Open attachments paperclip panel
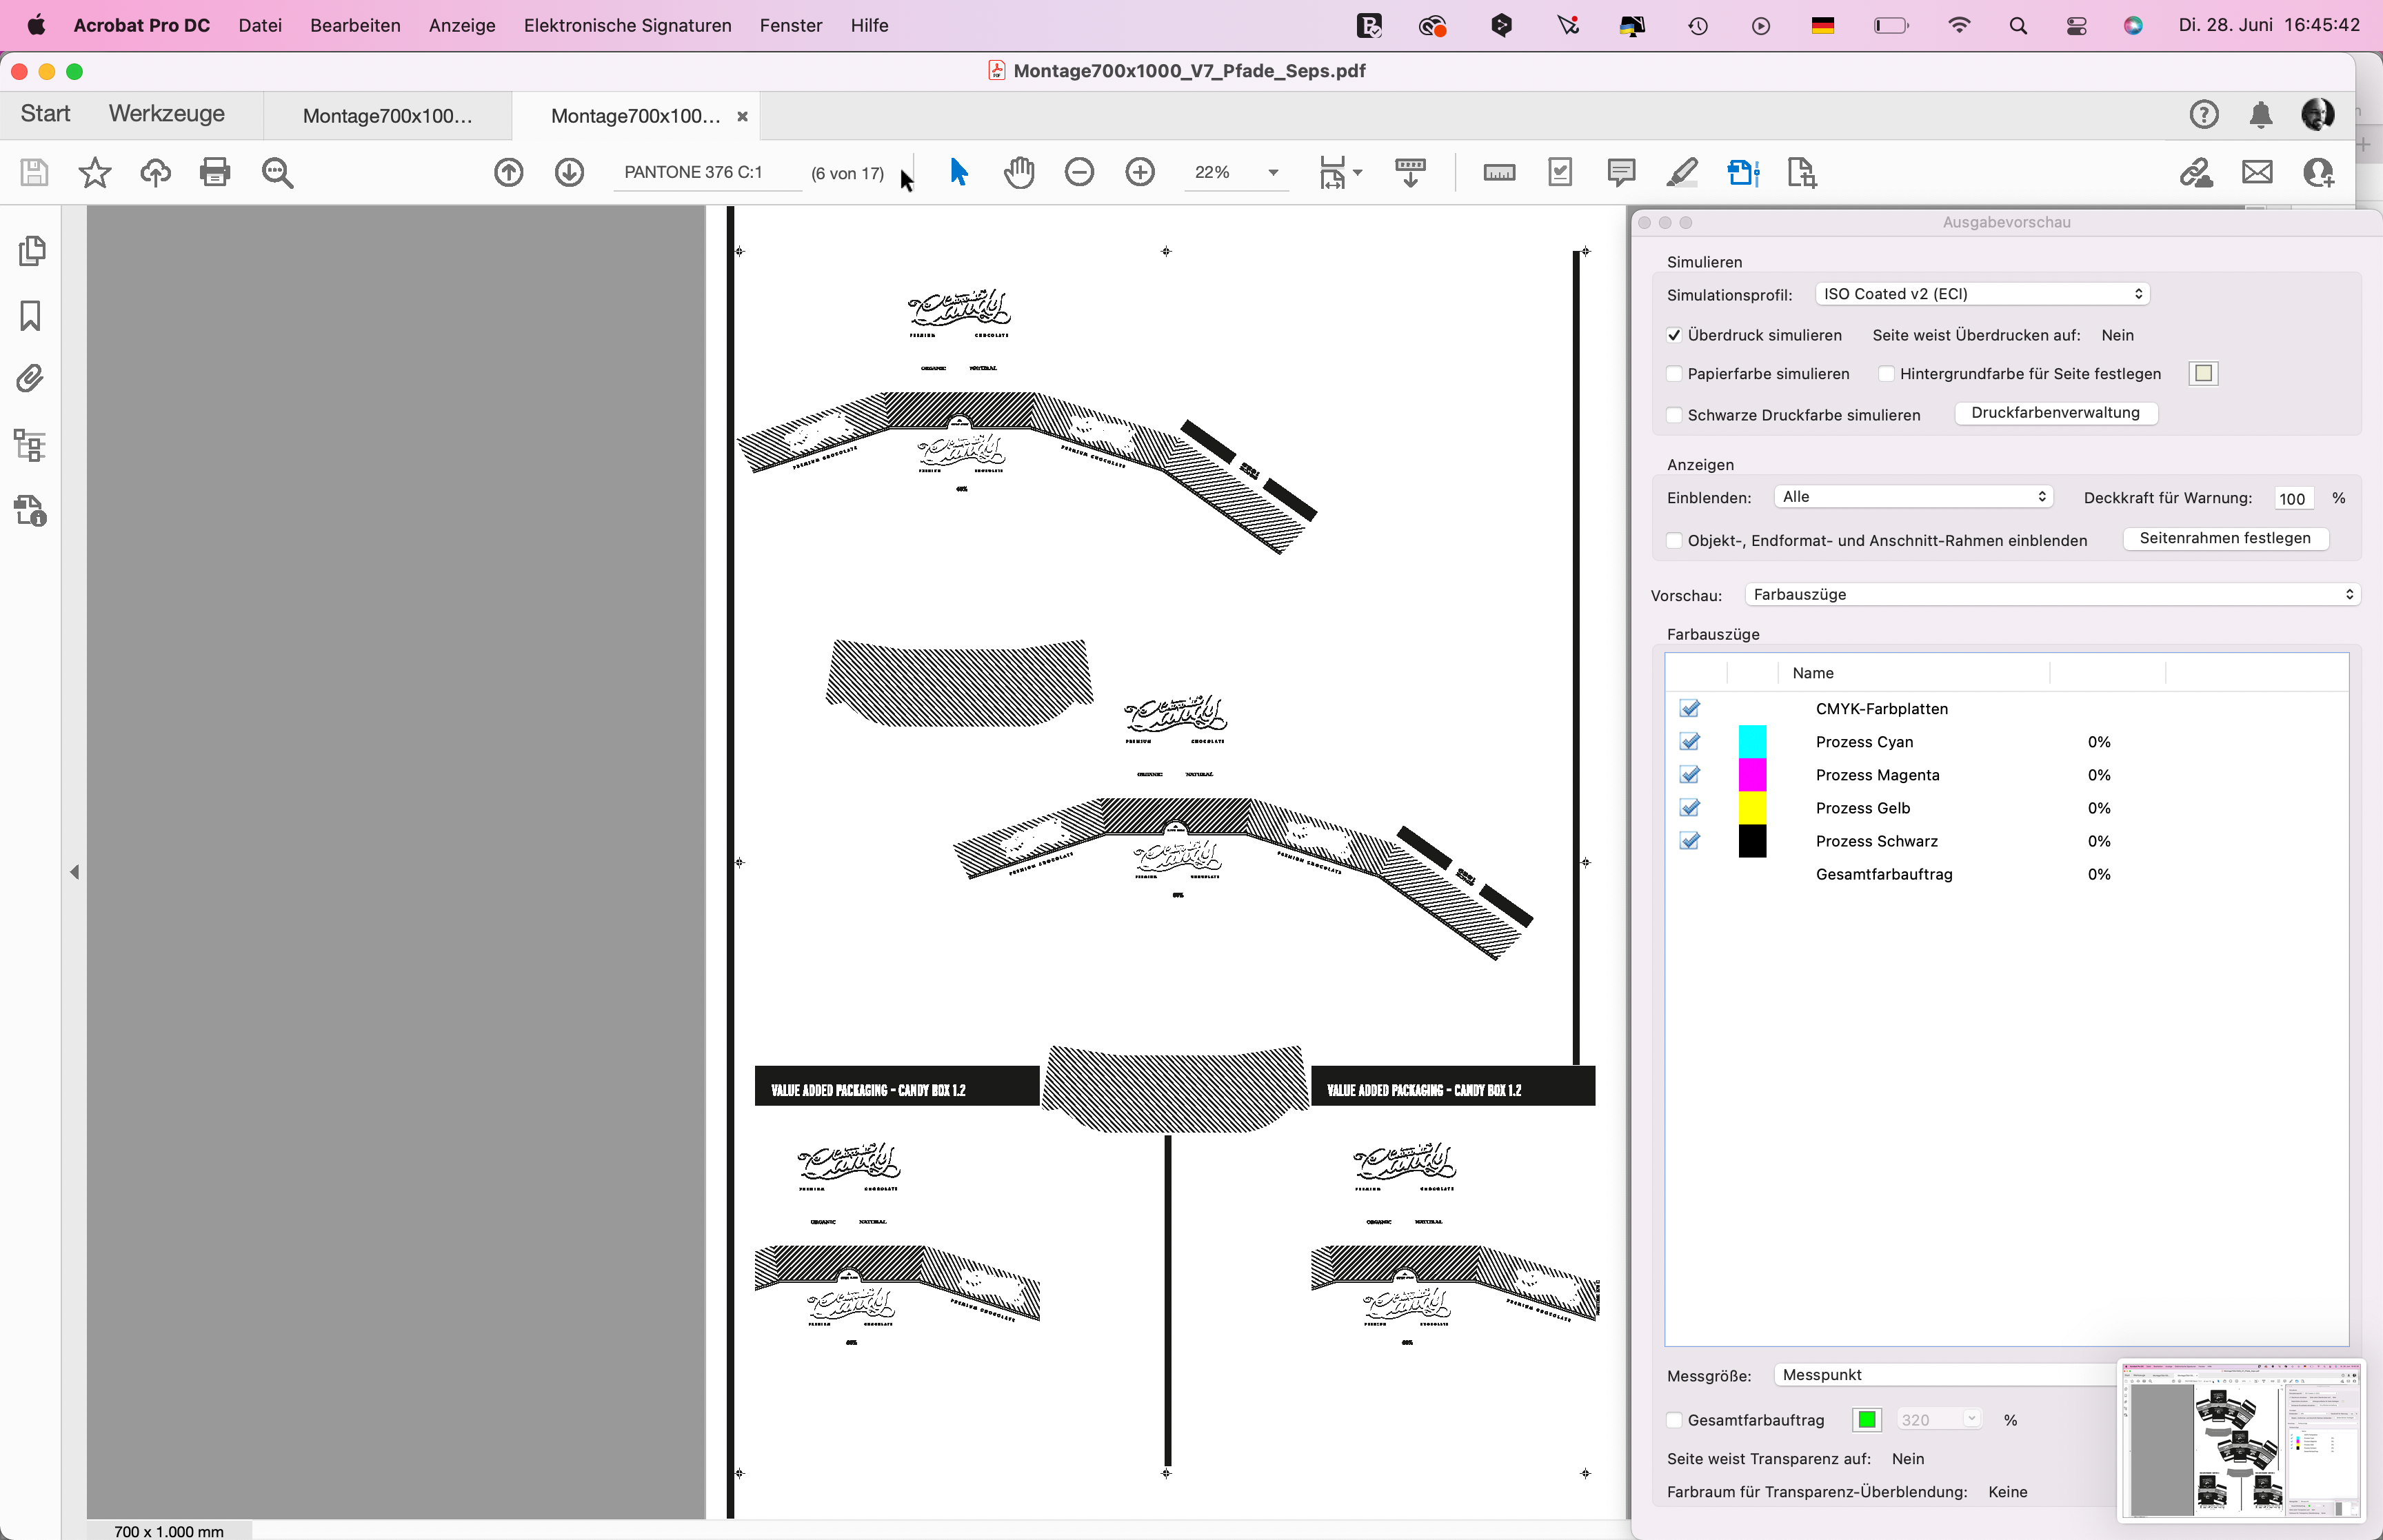The width and height of the screenshot is (2383, 1540). pyautogui.click(x=30, y=379)
